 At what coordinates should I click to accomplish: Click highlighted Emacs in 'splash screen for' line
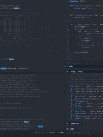click(27, 122)
